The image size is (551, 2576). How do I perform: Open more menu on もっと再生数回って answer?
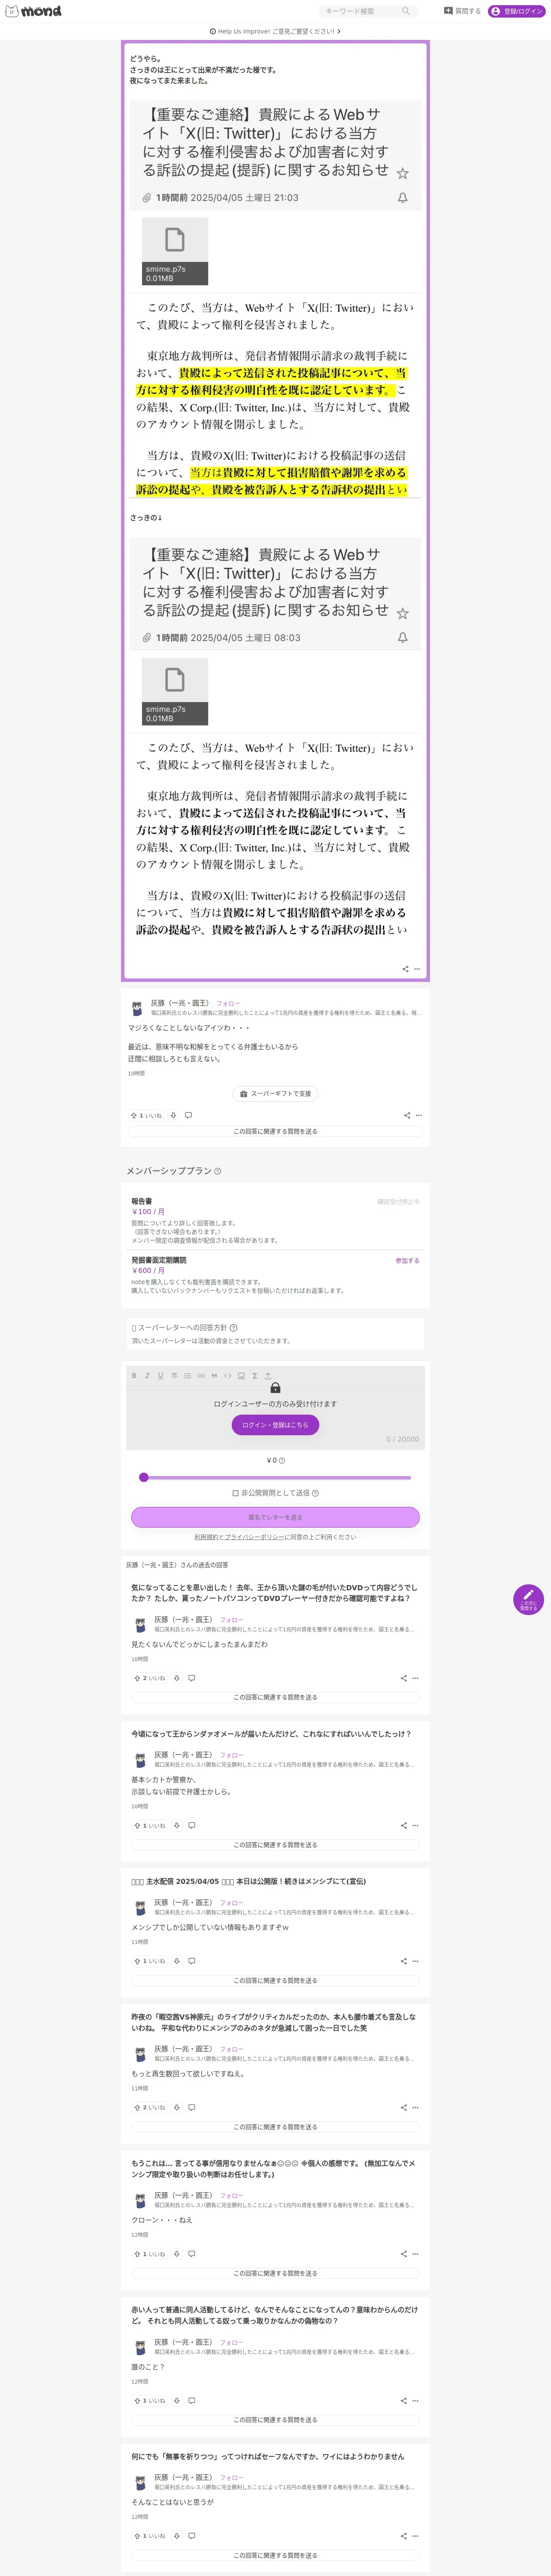[416, 2107]
